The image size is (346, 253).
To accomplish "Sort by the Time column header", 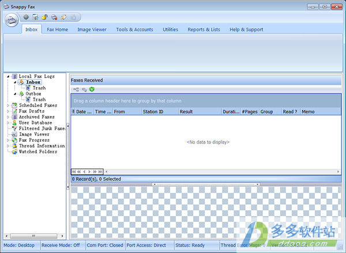I will (x=103, y=112).
